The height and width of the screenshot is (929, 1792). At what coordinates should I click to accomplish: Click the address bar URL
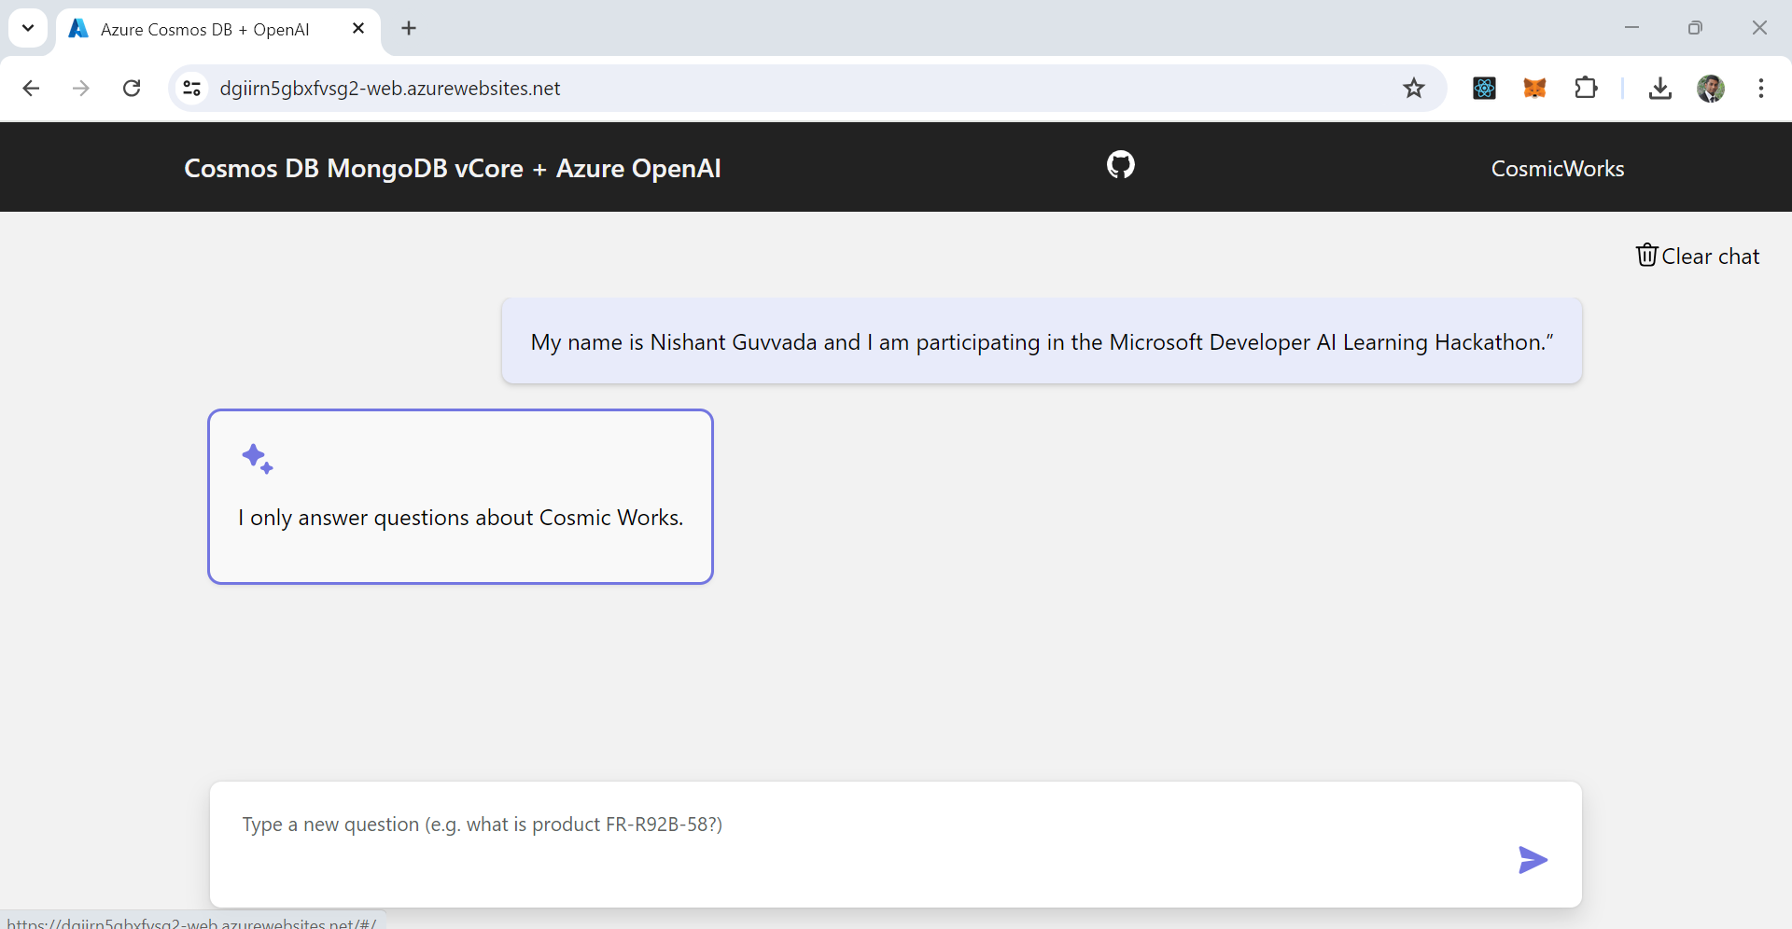390,89
